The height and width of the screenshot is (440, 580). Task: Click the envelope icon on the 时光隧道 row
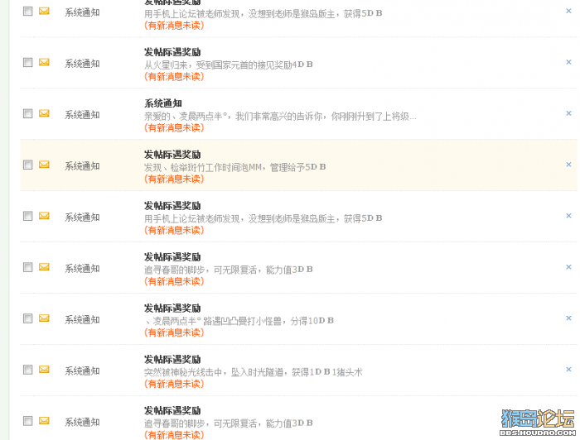click(44, 369)
